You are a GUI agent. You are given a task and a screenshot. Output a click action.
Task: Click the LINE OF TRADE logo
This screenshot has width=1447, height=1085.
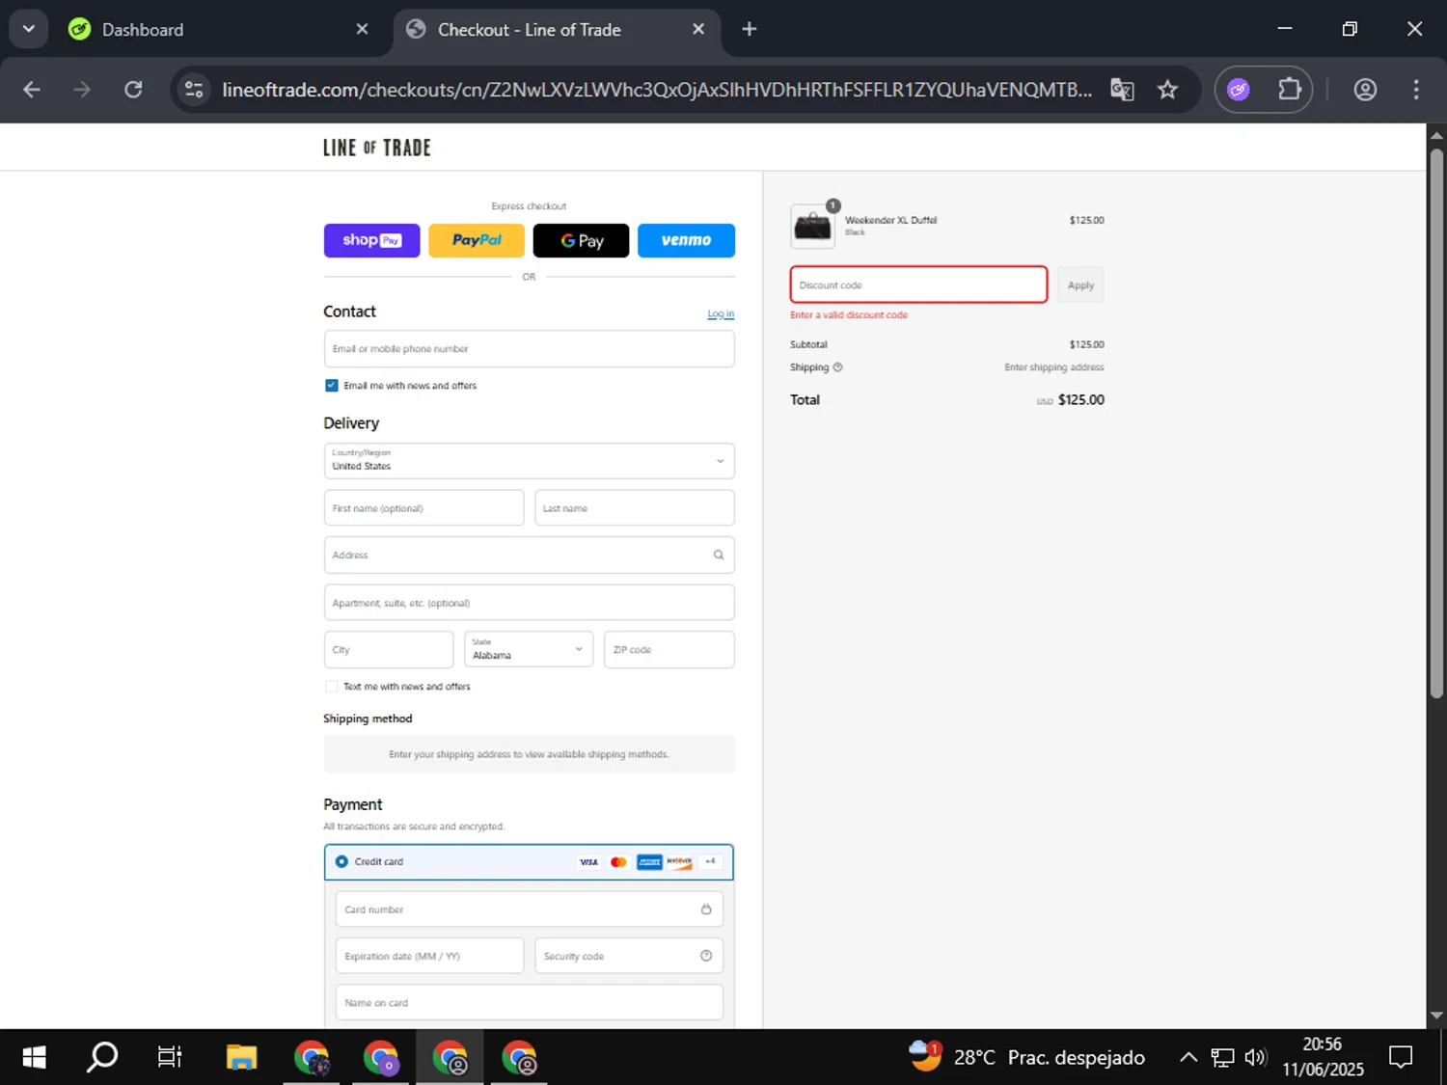(x=377, y=148)
